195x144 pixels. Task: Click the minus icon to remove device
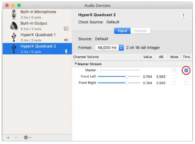coord(16,137)
